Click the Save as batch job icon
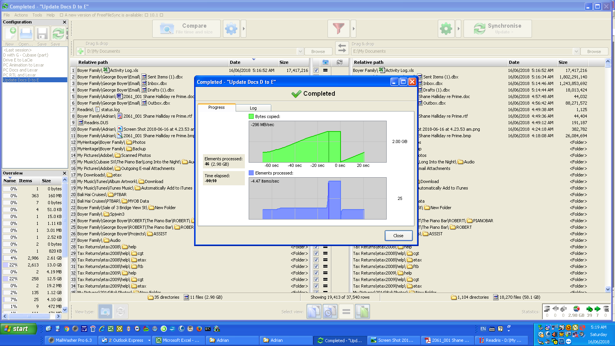The image size is (615, 346). (58, 34)
